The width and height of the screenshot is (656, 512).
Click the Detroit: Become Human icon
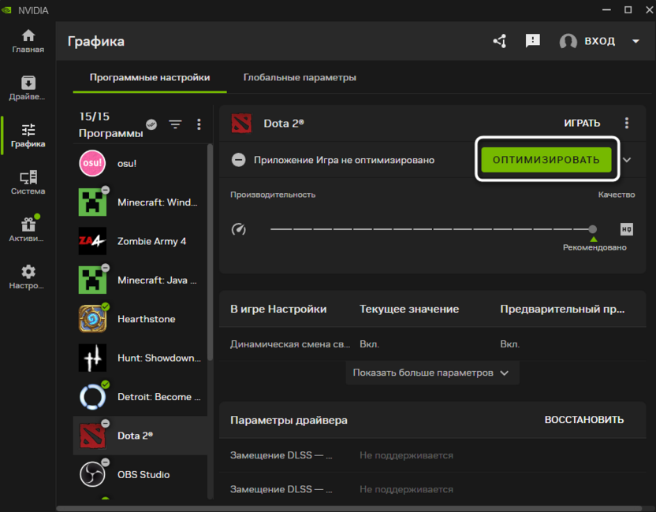[92, 397]
